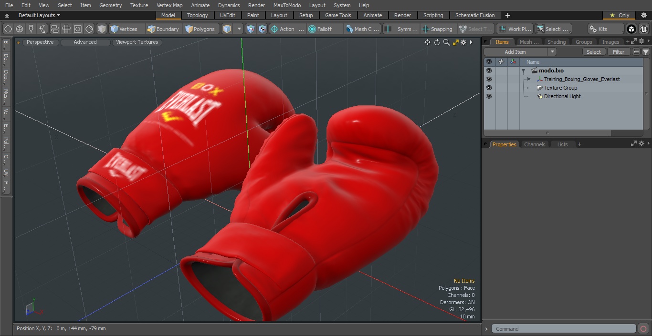Click the funnel filter icon in Items panel
This screenshot has height=336, width=652.
[x=646, y=52]
